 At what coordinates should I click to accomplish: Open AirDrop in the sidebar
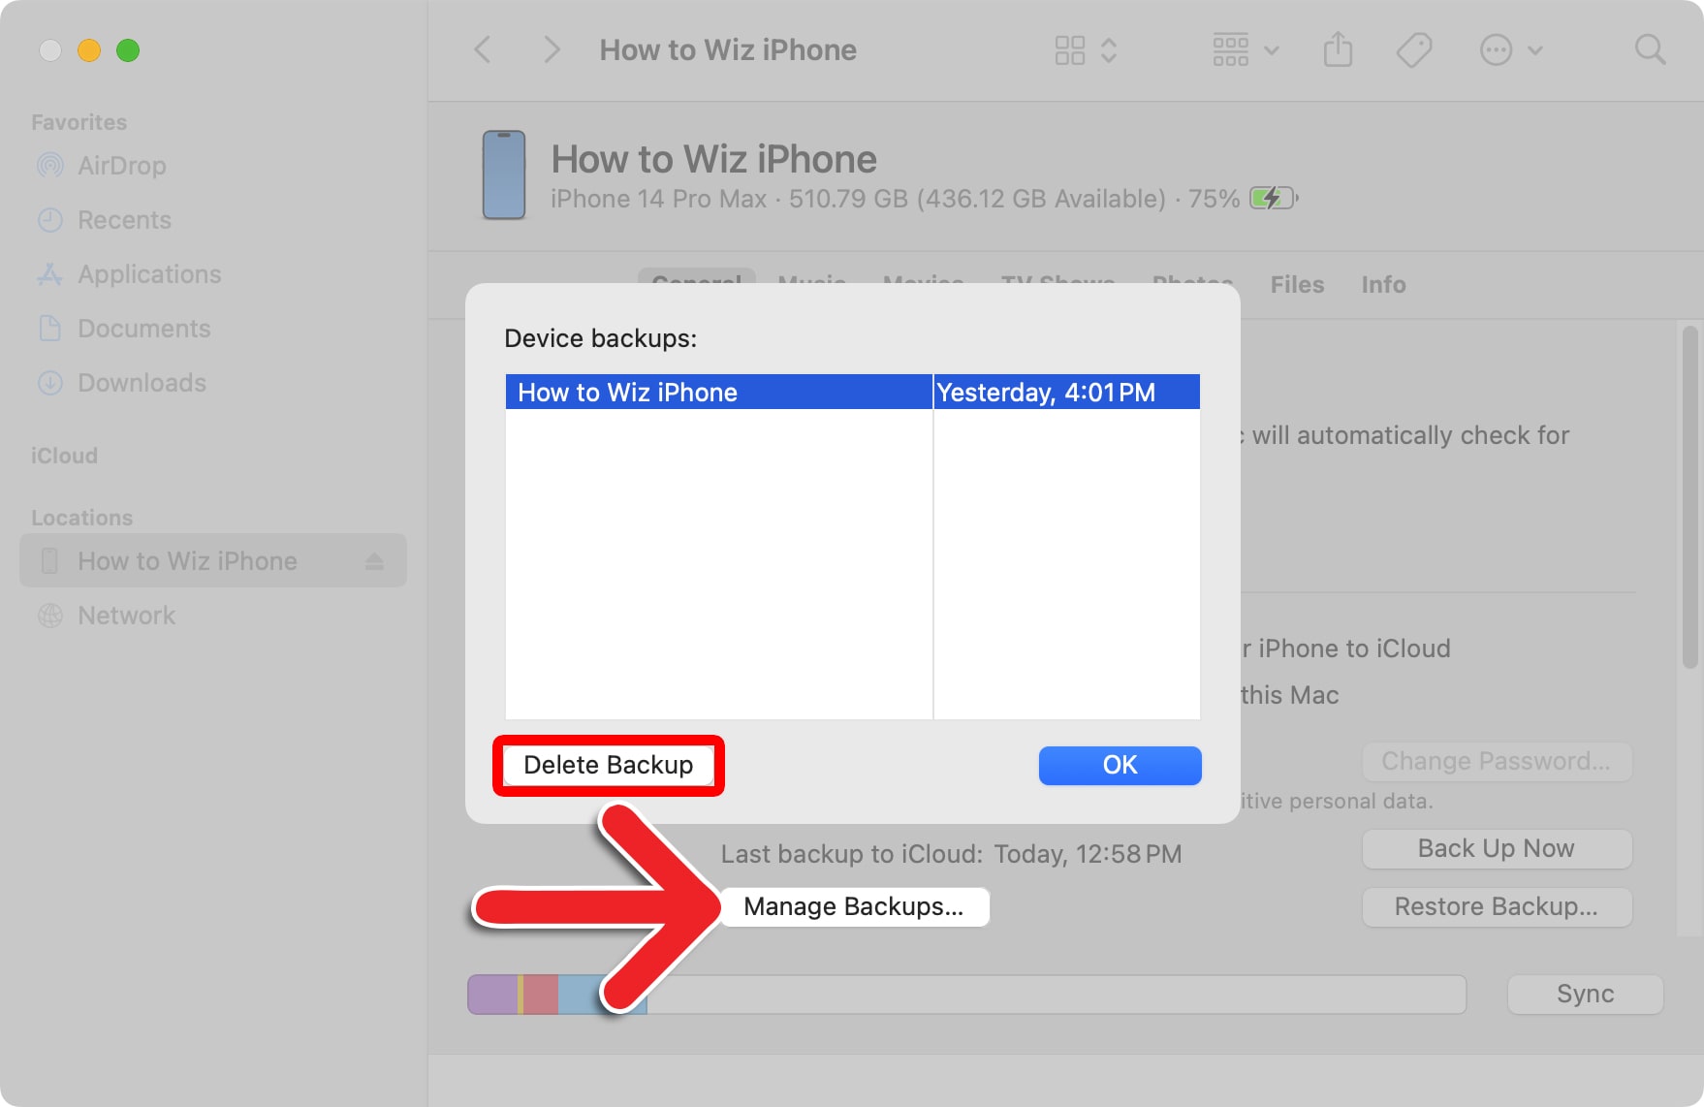(x=121, y=166)
